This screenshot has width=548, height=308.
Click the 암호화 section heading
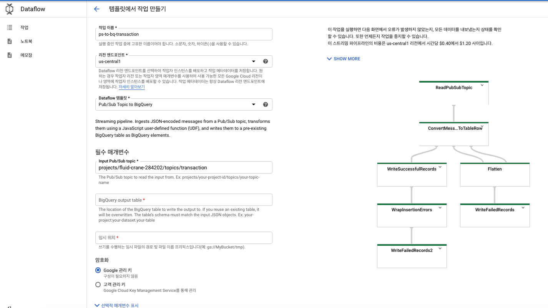pyautogui.click(x=102, y=260)
